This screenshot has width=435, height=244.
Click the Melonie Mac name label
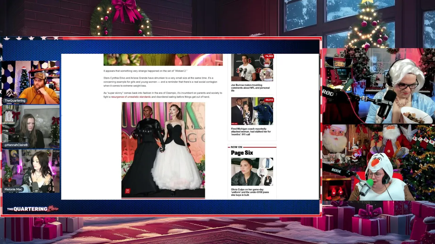[x=13, y=189]
